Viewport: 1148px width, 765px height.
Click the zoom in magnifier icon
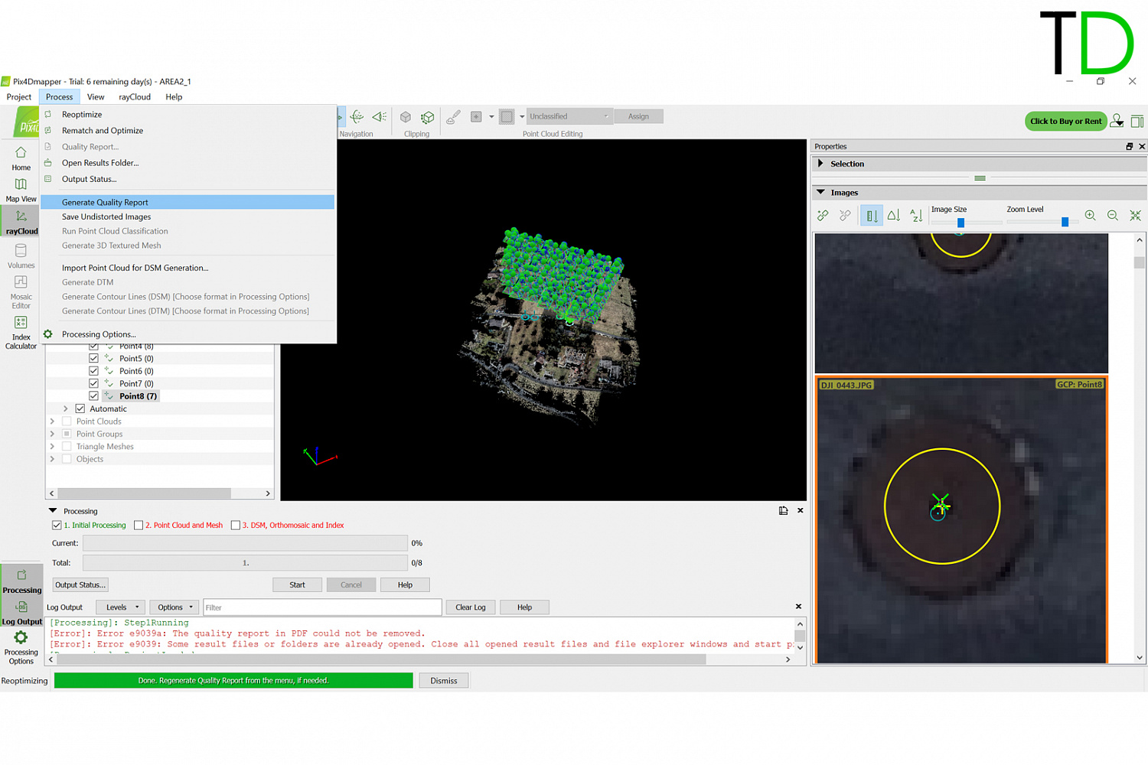[1090, 216]
